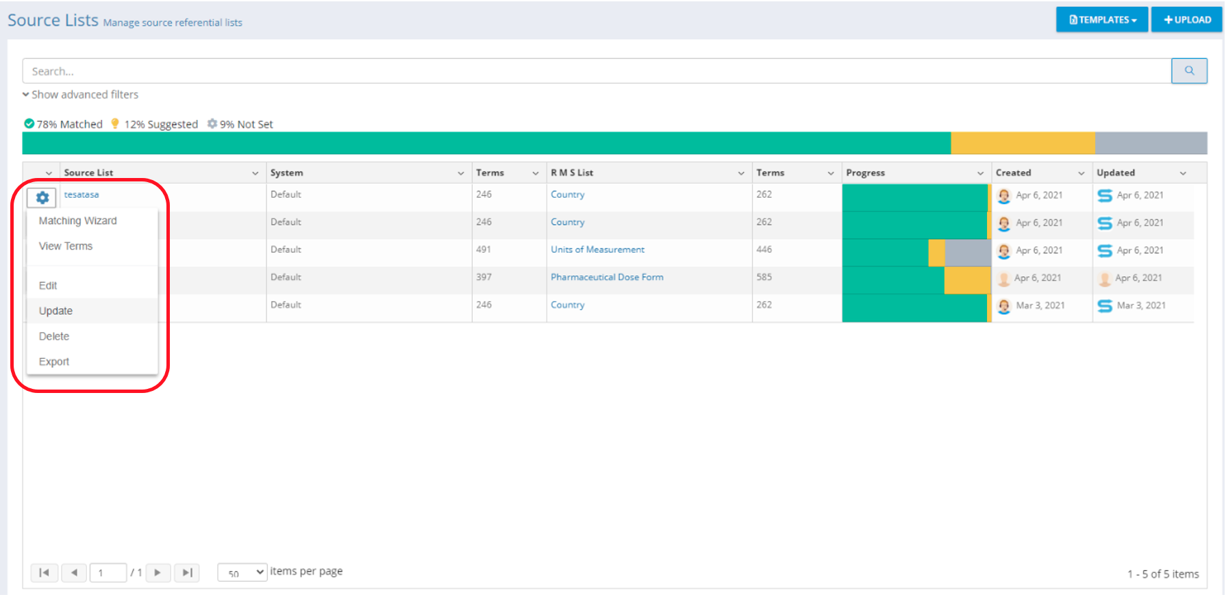Choose Delete in the context menu

(54, 336)
